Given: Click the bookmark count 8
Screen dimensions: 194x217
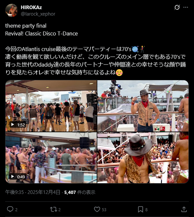Looking at the screenshot, I should click(x=147, y=210).
